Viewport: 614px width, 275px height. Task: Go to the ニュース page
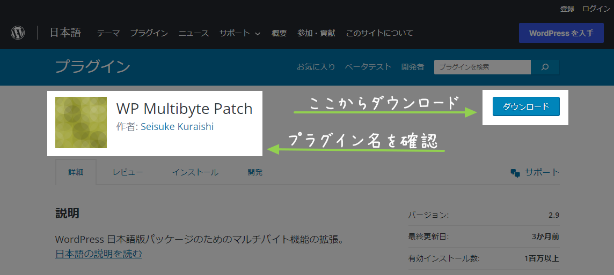[194, 33]
